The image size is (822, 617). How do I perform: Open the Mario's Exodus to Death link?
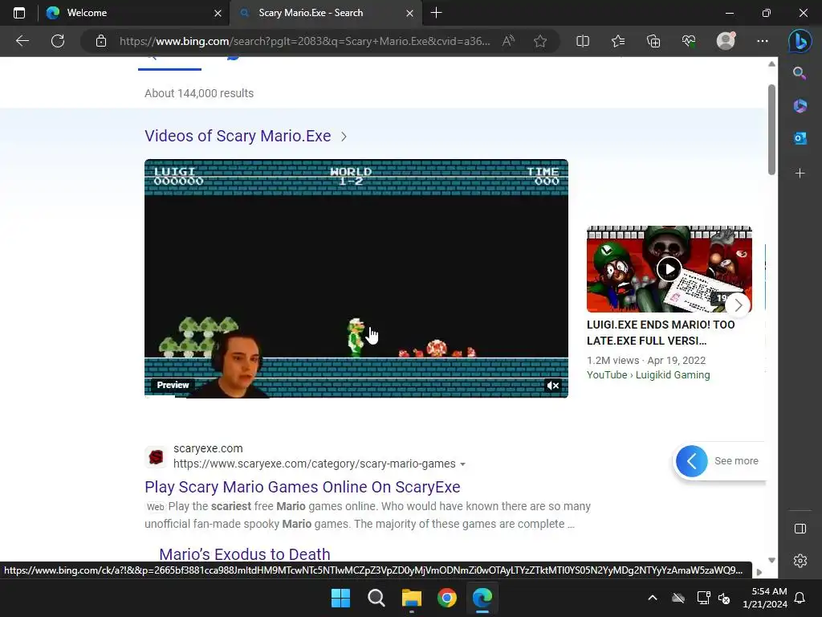click(x=245, y=554)
